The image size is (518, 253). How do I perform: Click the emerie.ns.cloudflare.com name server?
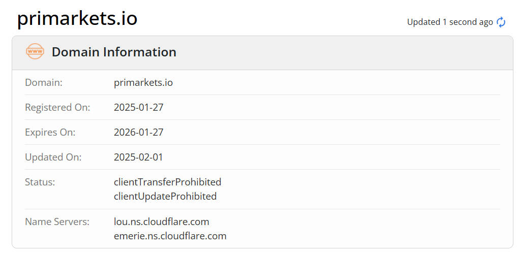170,236
